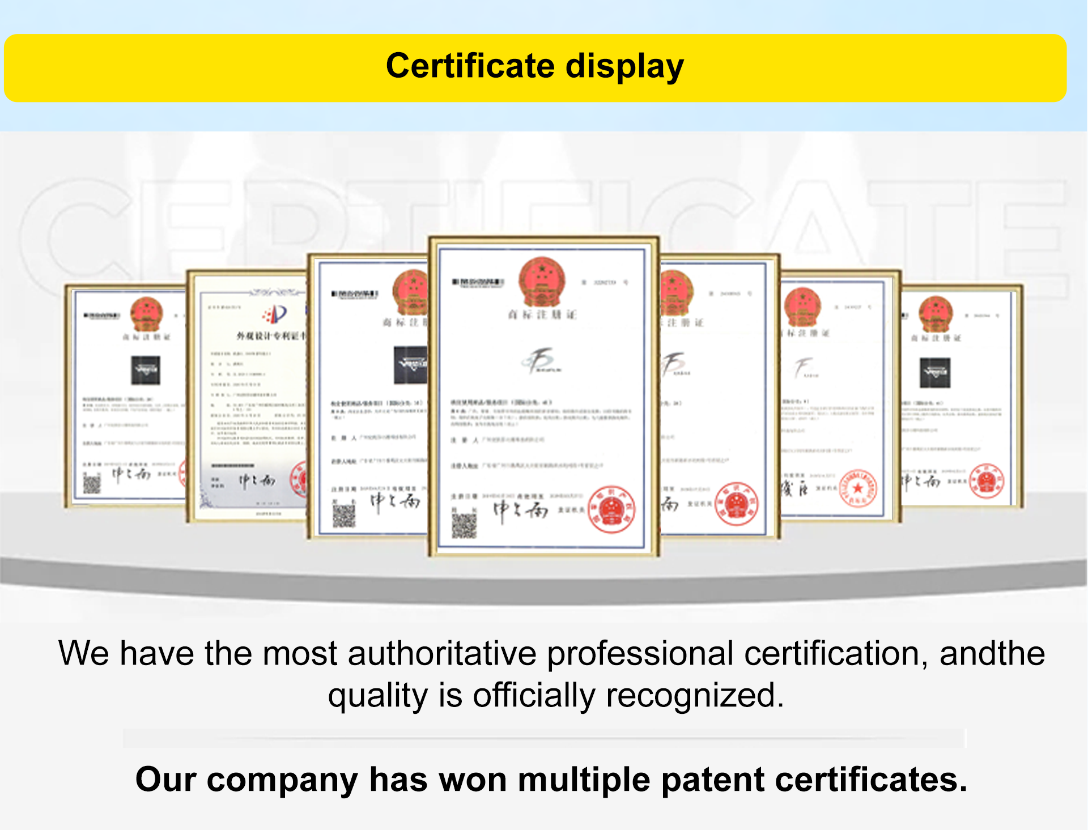Click the red-blue P logo on patent certificate
The height and width of the screenshot is (830, 1088).
pyautogui.click(x=275, y=313)
